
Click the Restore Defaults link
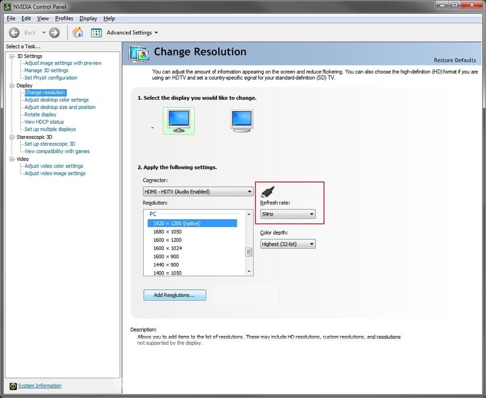[x=455, y=60]
